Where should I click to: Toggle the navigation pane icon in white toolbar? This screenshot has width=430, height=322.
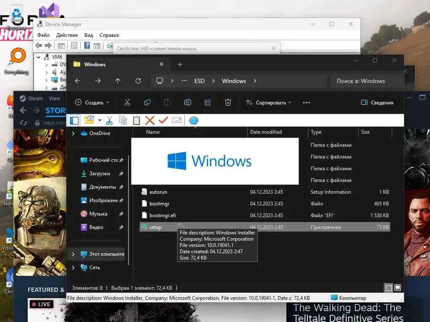(74, 120)
